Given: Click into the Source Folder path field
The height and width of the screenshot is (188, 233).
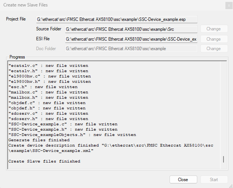Looking at the screenshot, I should (x=131, y=29).
